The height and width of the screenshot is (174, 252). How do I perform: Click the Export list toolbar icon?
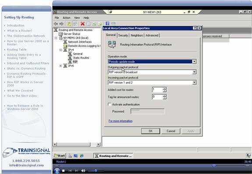coord(100,24)
